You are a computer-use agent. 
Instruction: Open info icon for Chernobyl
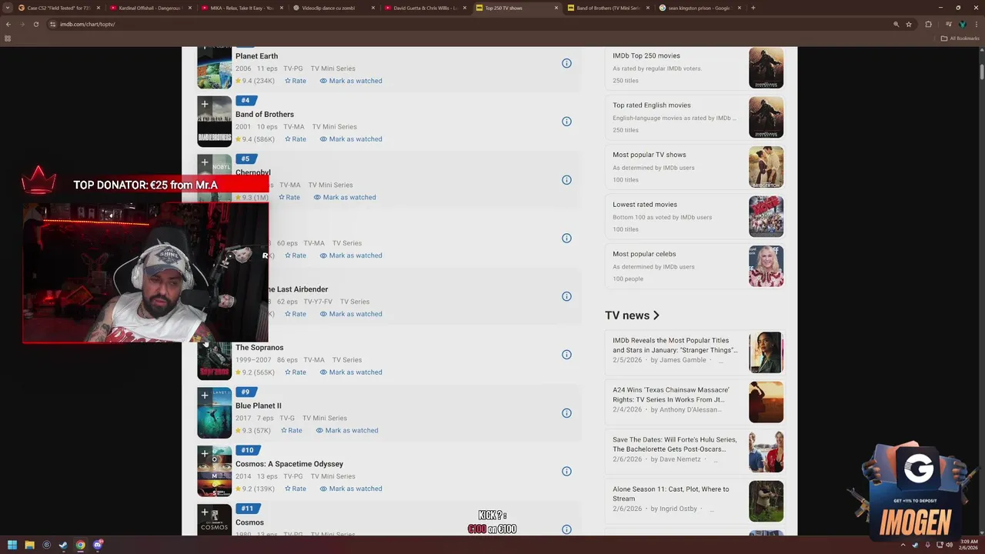click(566, 180)
